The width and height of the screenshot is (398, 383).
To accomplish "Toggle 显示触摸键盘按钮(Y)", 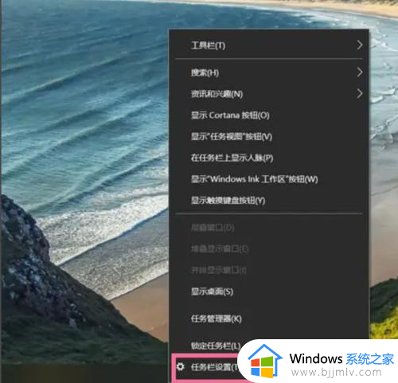I will (x=269, y=201).
